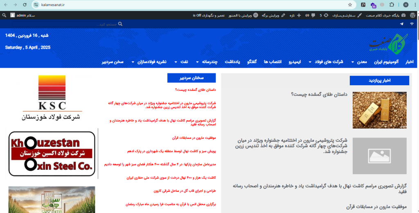Open گفتگو menu item
Image resolution: width=419 pixels, height=213 pixels.
point(252,62)
